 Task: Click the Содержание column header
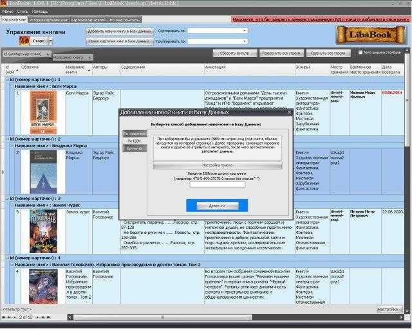[x=162, y=70]
